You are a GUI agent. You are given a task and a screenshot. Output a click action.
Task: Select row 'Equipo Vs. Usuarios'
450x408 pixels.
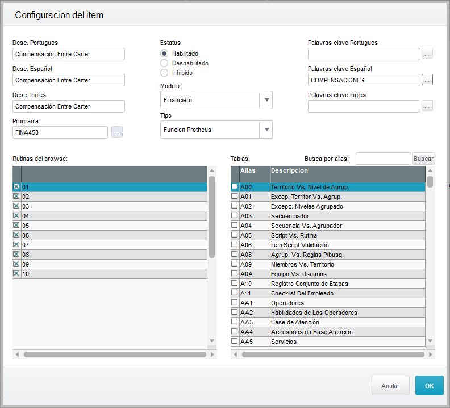point(328,274)
